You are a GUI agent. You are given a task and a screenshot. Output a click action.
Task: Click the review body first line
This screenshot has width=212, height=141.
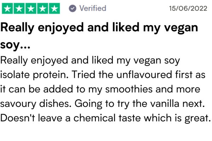tap(90, 60)
